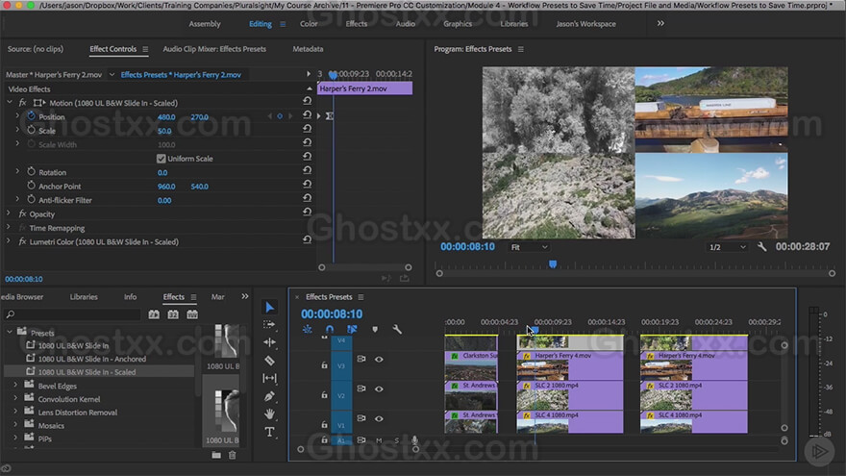The width and height of the screenshot is (846, 476).
Task: Open Program Monitor wrench settings
Action: (x=761, y=246)
